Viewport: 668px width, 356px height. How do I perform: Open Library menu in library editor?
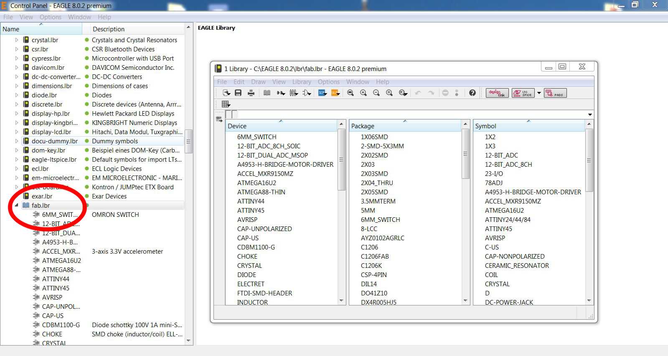[x=302, y=82]
